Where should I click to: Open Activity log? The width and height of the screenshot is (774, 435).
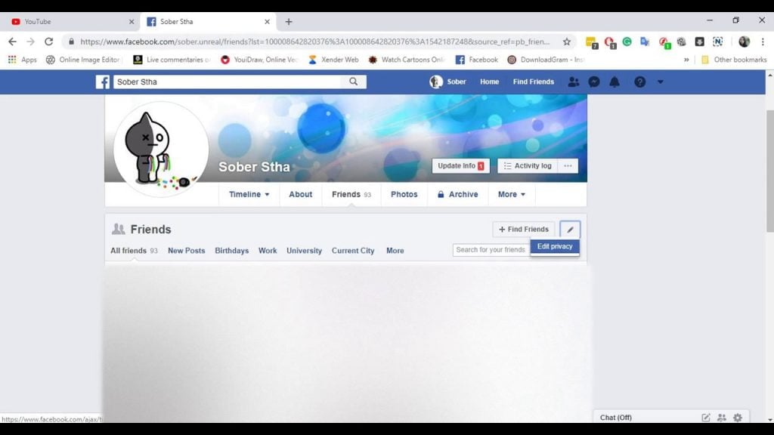tap(527, 165)
